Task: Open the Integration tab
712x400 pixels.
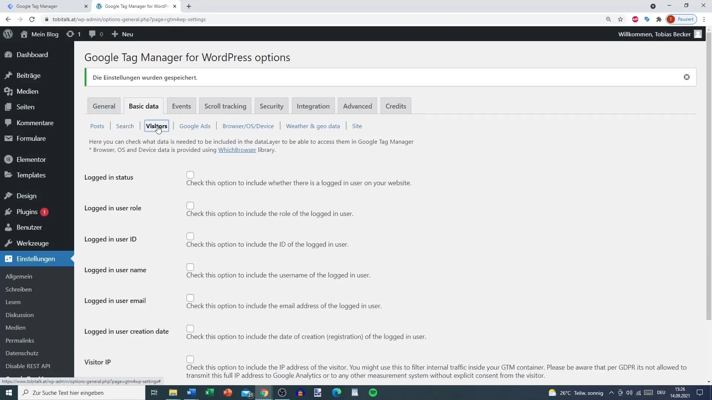Action: [x=313, y=106]
